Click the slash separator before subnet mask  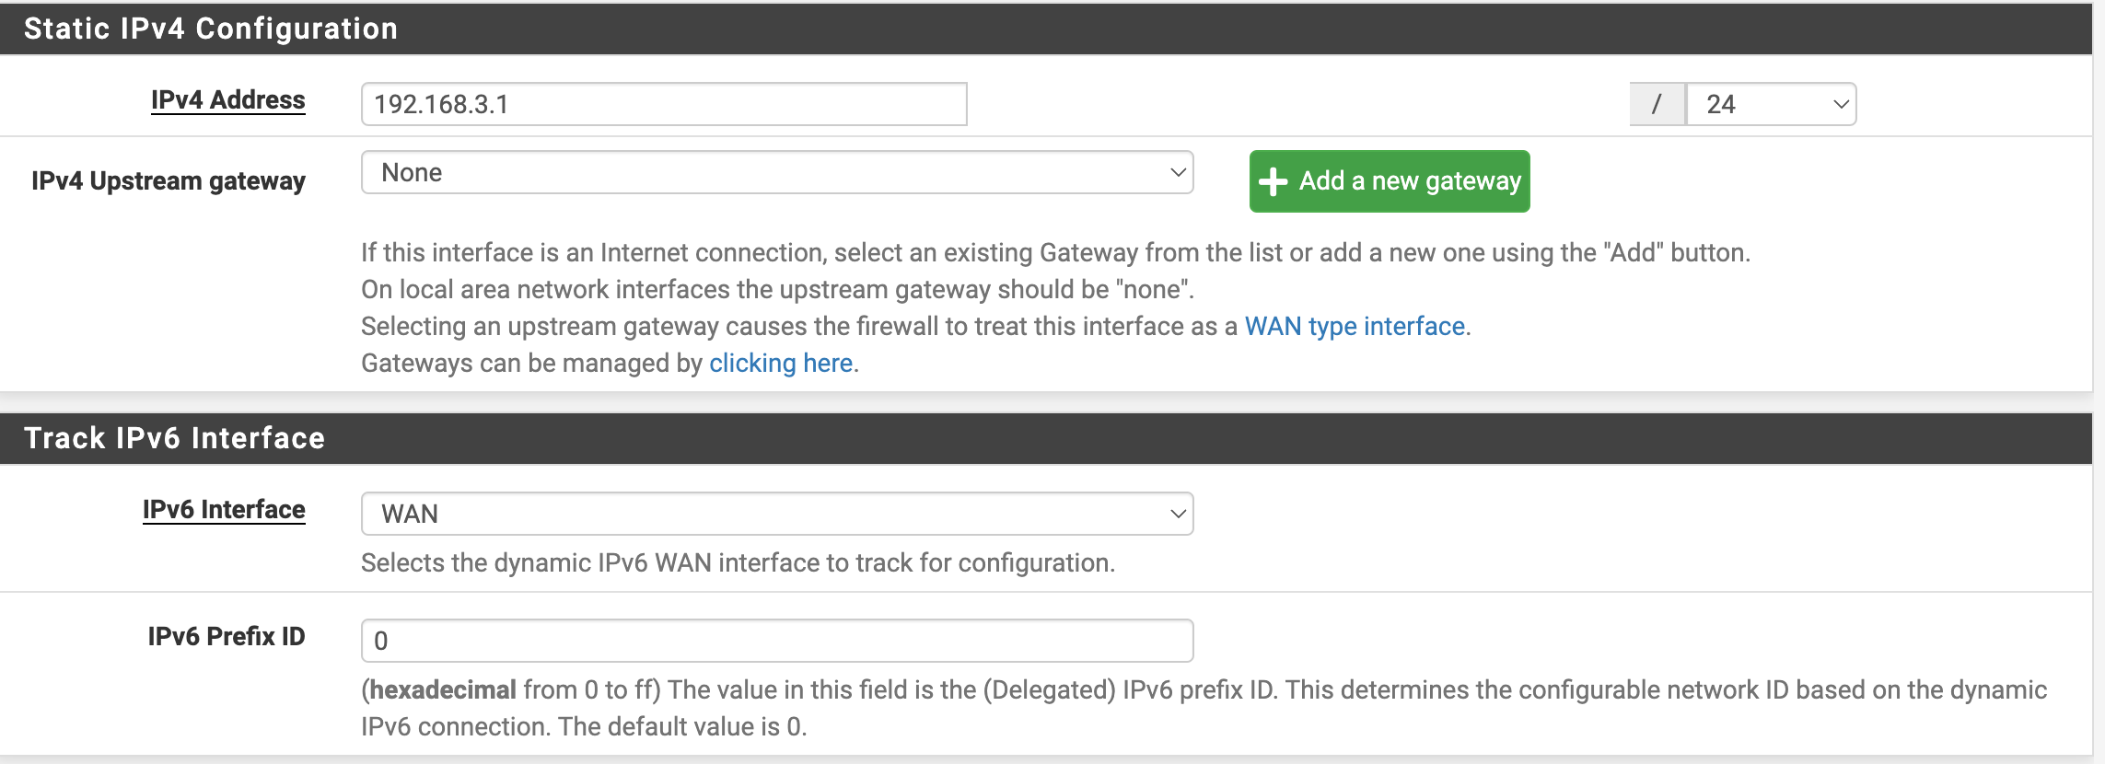[1657, 104]
